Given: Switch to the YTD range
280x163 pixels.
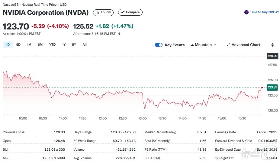Looking at the screenshot, I should [x=52, y=45].
